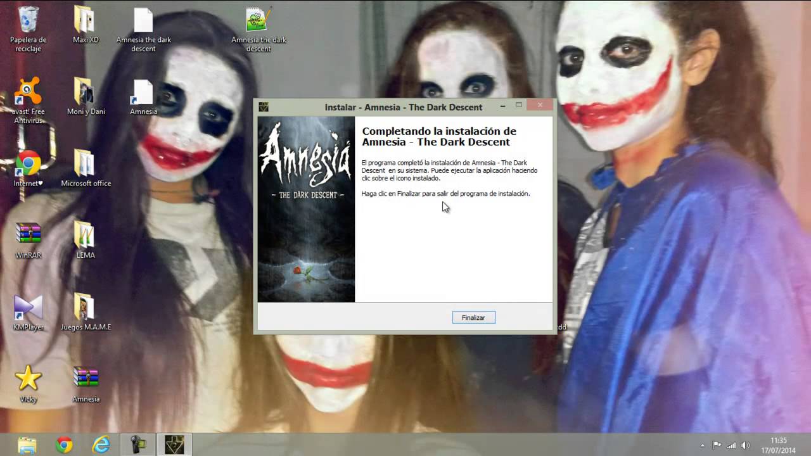
Task: Select the Moni y Dani folder
Action: pyautogui.click(x=86, y=97)
